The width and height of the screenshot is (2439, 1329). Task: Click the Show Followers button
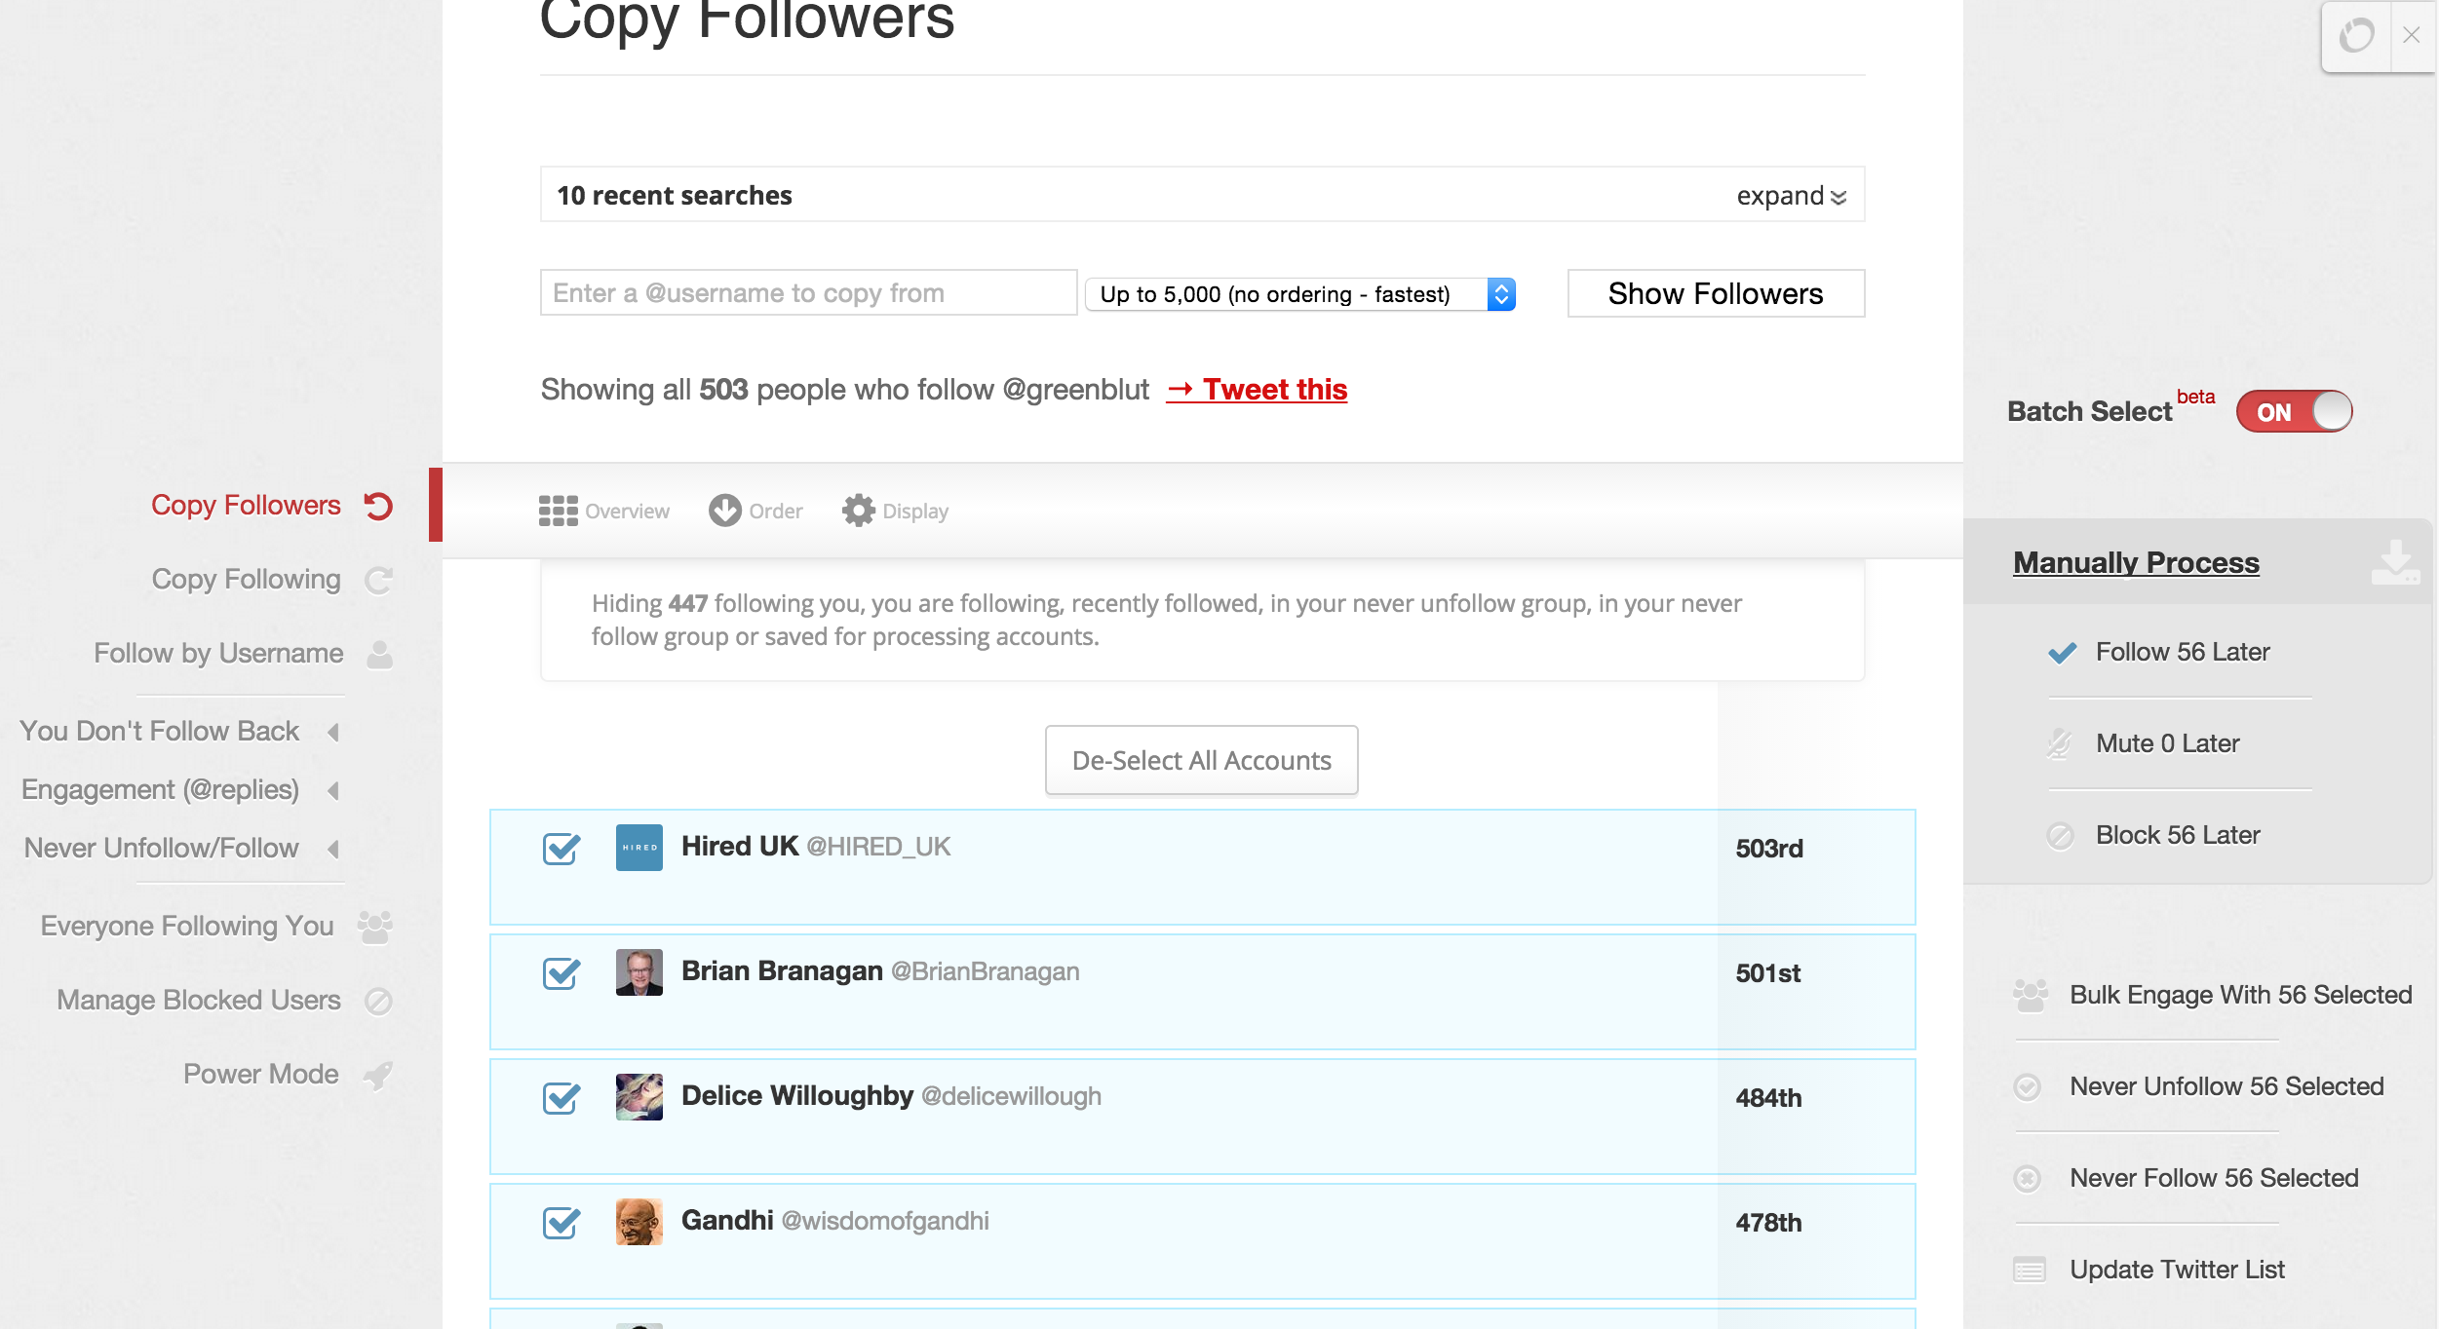click(1716, 293)
